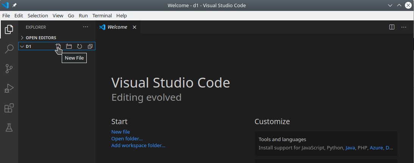Select the Tools and languages card
The height and width of the screenshot is (163, 414).
(326, 143)
